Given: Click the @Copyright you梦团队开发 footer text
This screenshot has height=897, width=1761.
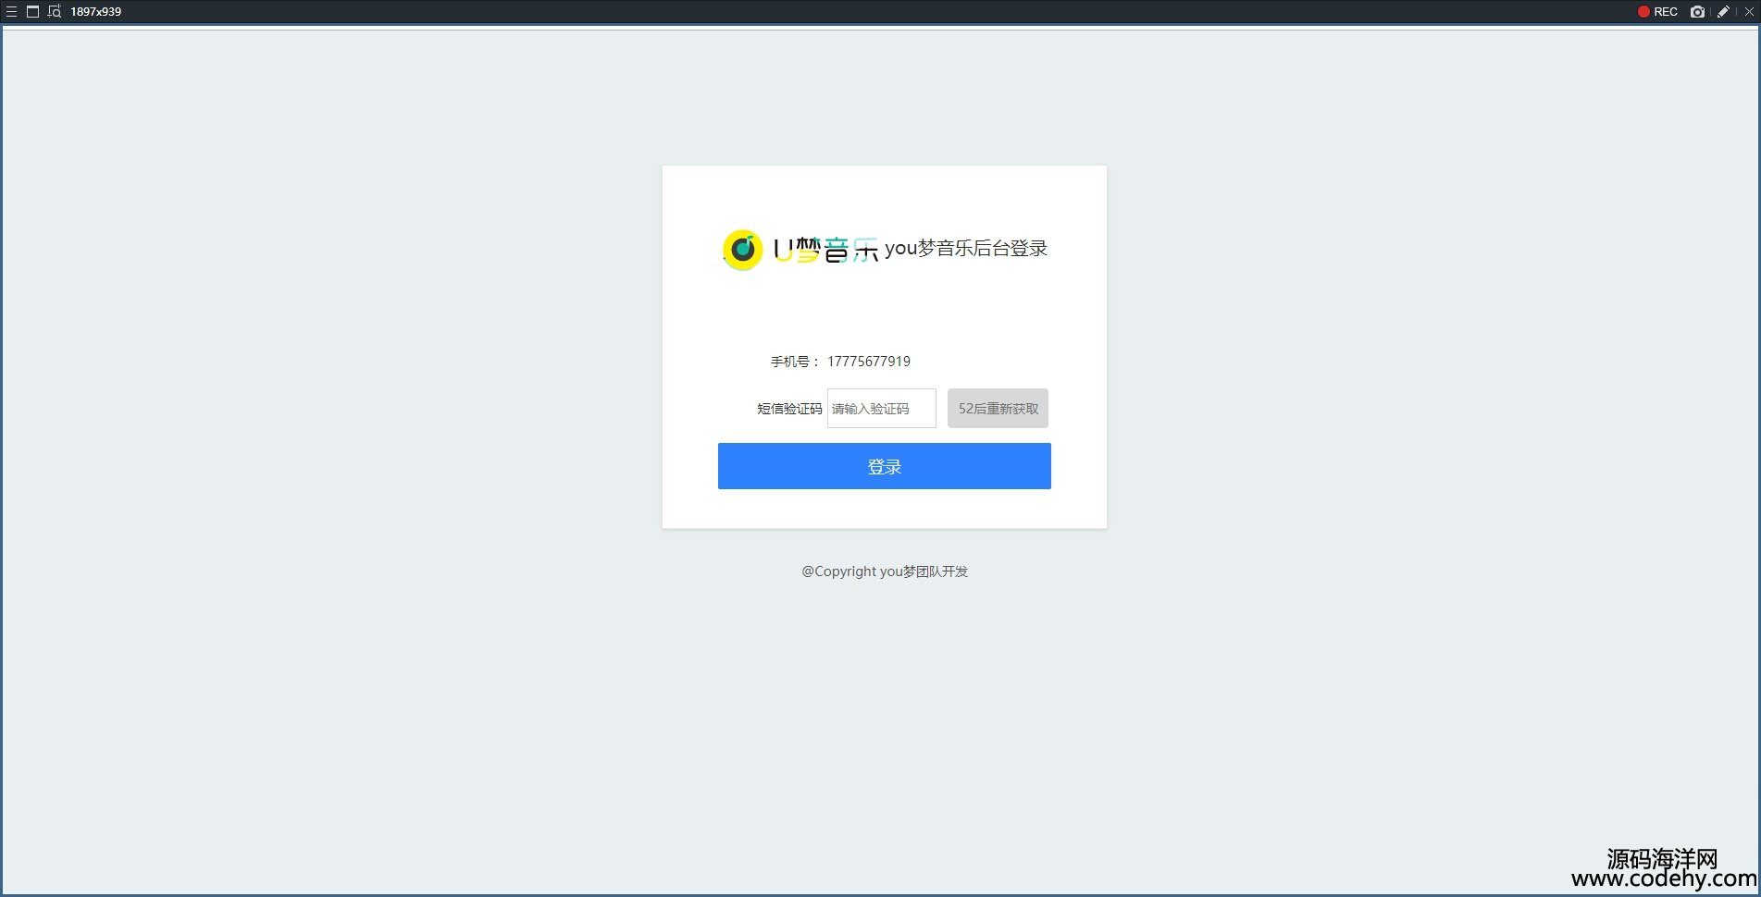Looking at the screenshot, I should [885, 571].
